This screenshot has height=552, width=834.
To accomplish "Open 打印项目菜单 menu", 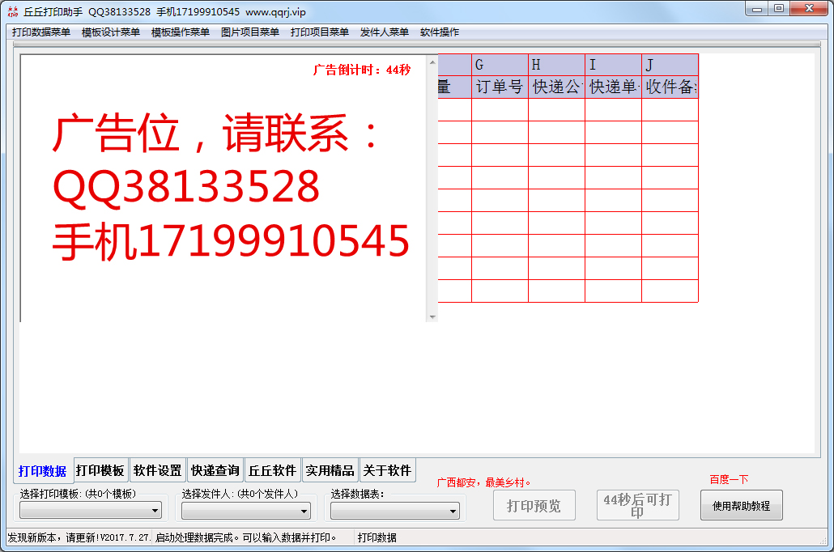I will (x=320, y=32).
